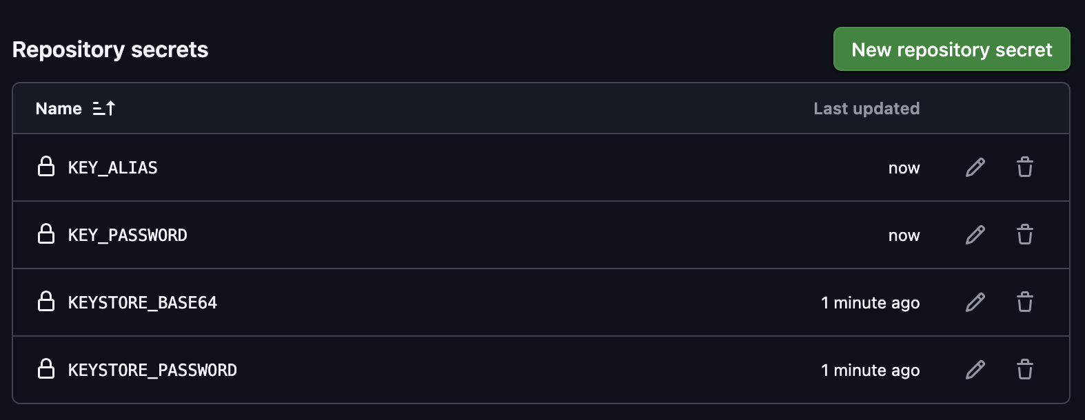Click the lock icon beside KEYSTORE_BASE64
This screenshot has width=1085, height=420.
(46, 302)
